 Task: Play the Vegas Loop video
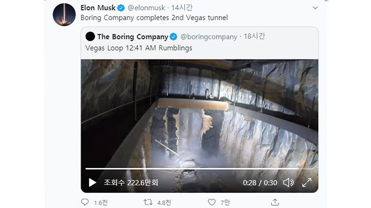coord(92,183)
